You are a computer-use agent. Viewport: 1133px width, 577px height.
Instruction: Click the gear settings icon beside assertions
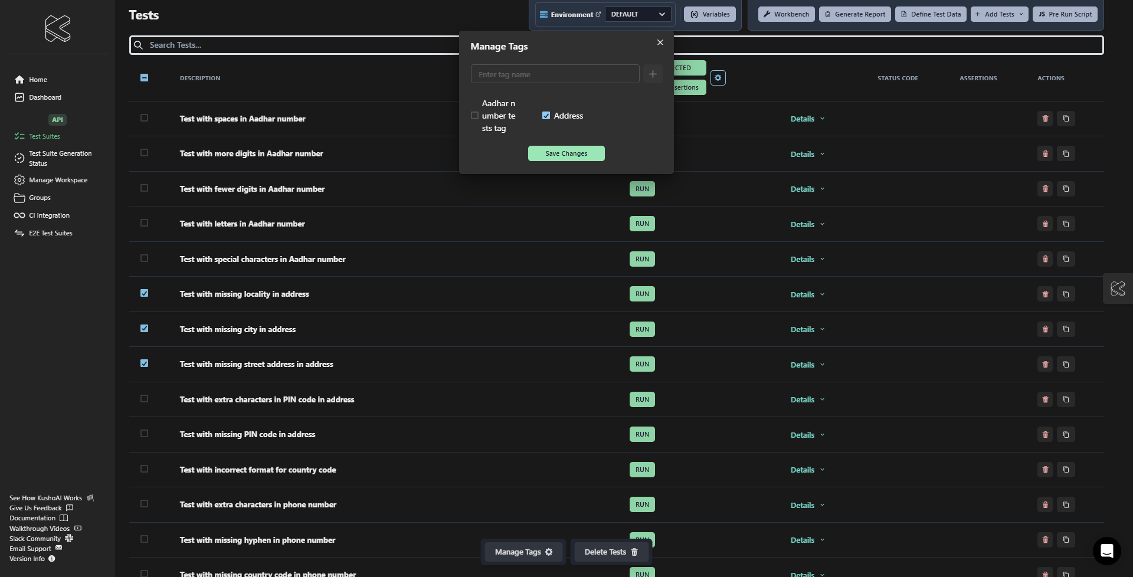pyautogui.click(x=718, y=78)
